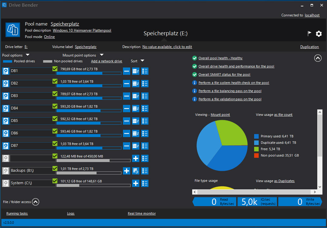
Task: Toggle the checkbox for Backups (B:\) drive
Action: 55,168
